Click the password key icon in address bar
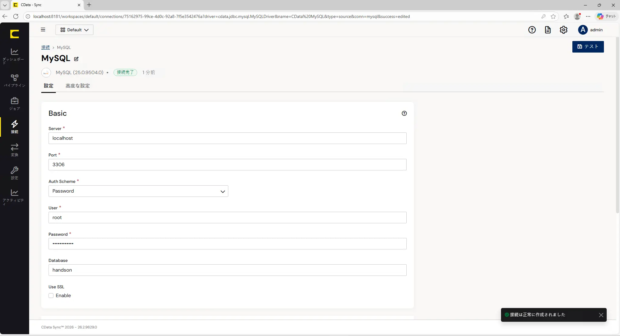The width and height of the screenshot is (620, 336). click(x=543, y=16)
